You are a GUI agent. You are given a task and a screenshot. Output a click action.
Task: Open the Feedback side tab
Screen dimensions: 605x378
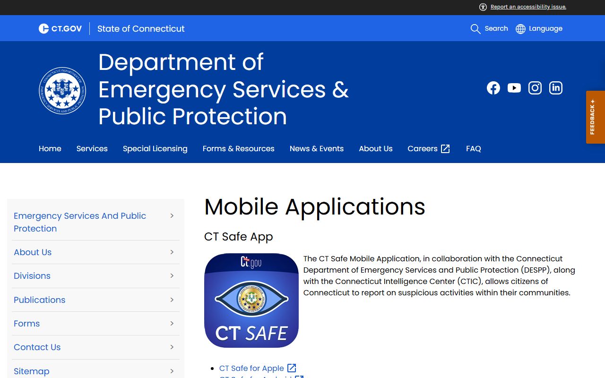click(x=596, y=117)
